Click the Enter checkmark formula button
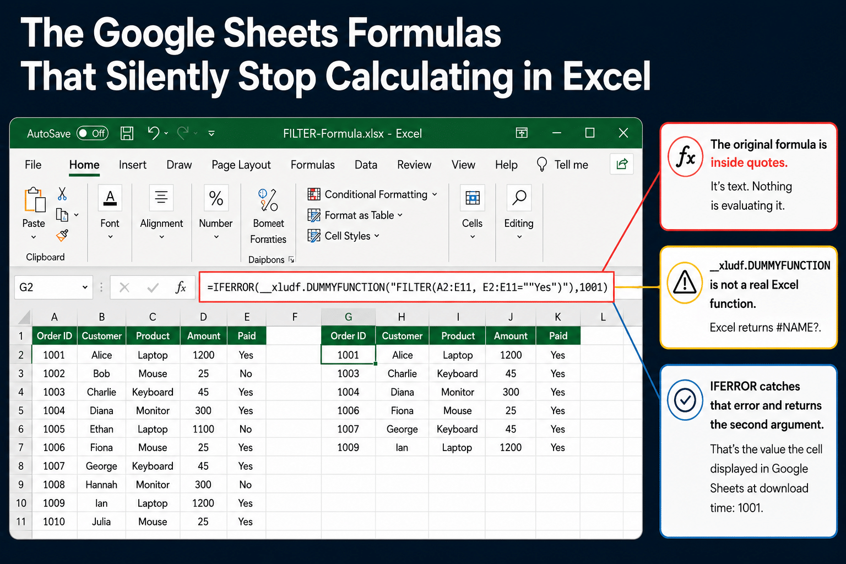This screenshot has height=564, width=846. 153,287
